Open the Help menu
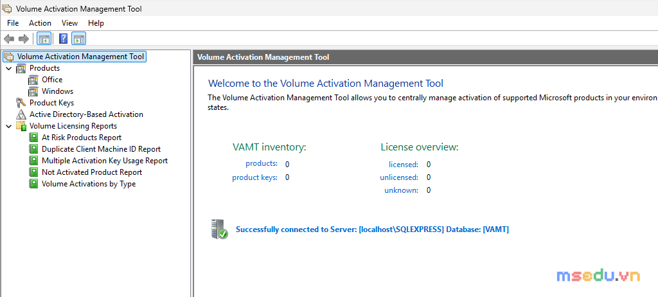The image size is (658, 297). tap(96, 23)
